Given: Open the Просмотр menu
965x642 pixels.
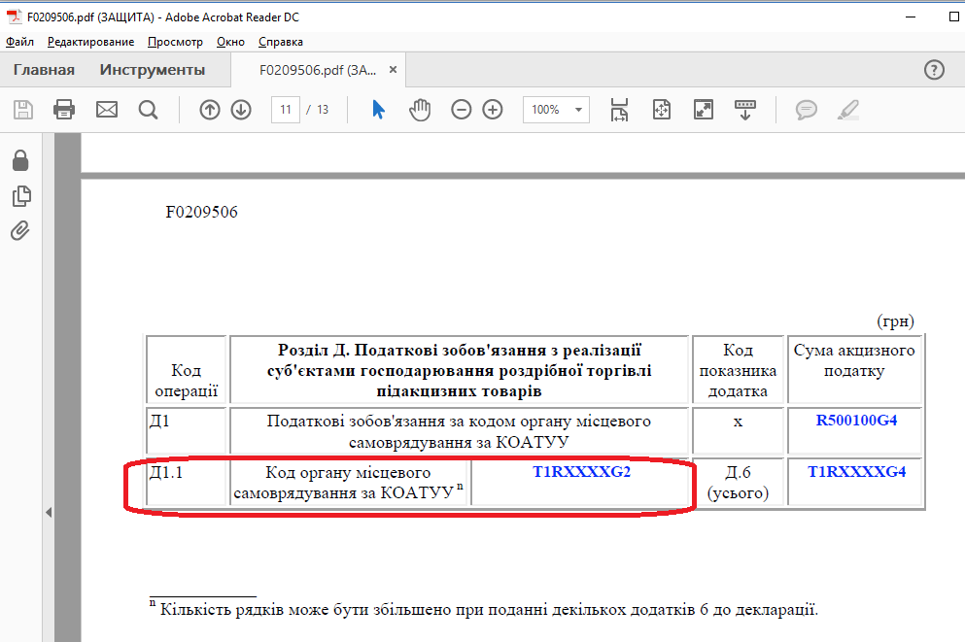Looking at the screenshot, I should pos(175,42).
